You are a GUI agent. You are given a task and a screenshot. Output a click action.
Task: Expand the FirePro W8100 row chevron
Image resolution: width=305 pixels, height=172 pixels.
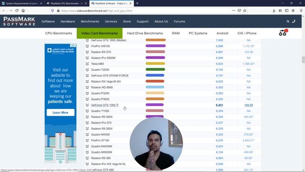tap(87, 46)
